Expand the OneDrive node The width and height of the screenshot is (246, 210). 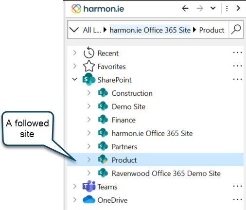click(x=75, y=200)
